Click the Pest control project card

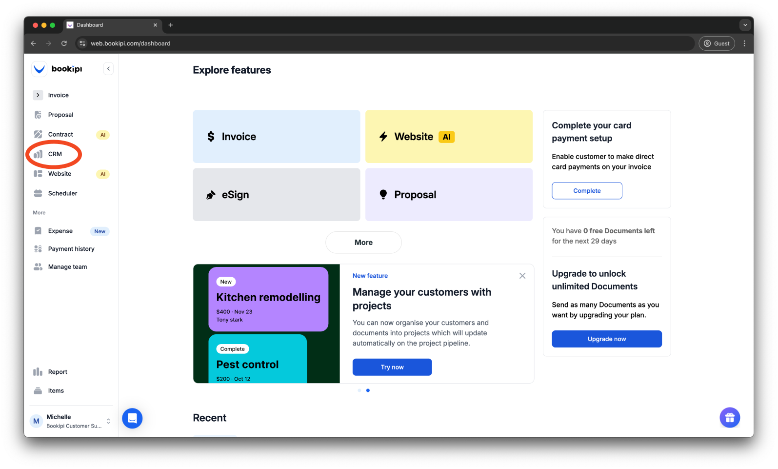pos(258,359)
